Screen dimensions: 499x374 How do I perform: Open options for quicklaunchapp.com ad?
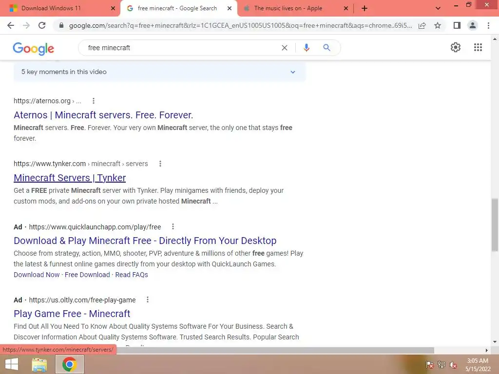(173, 226)
